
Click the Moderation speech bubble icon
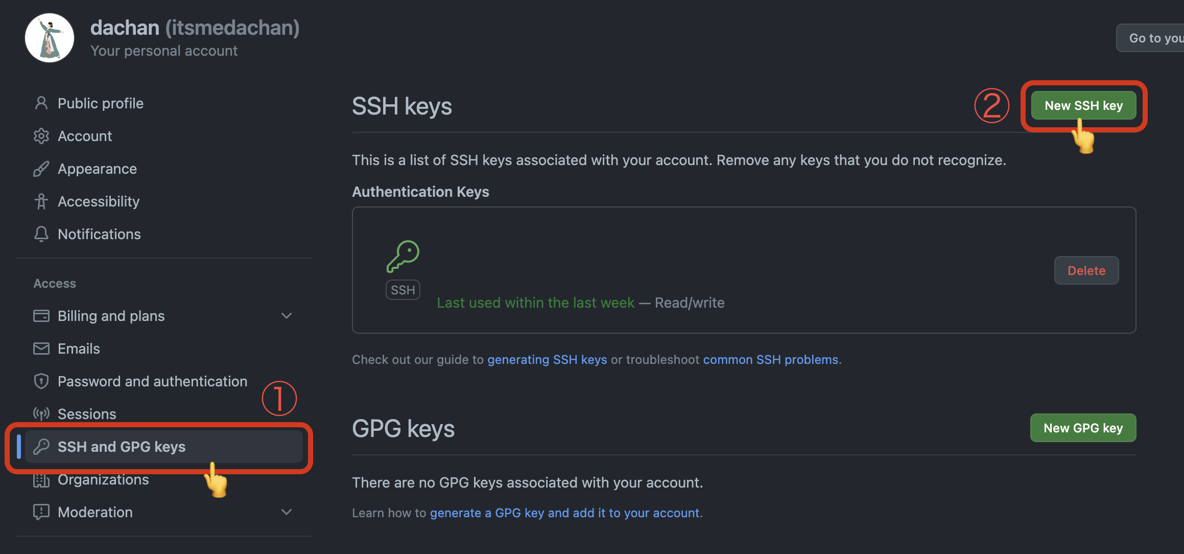[x=41, y=512]
